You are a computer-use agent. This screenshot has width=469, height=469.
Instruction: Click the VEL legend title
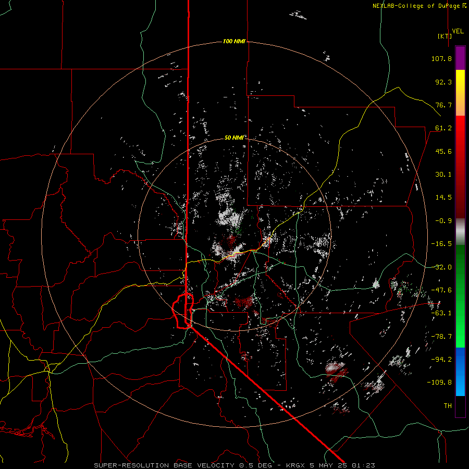point(458,31)
